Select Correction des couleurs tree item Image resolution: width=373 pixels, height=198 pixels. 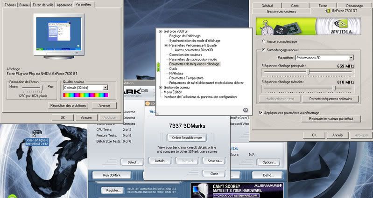coord(185,55)
